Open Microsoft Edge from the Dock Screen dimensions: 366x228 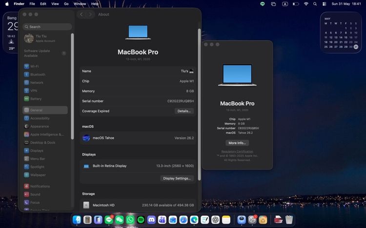[x=194, y=220]
